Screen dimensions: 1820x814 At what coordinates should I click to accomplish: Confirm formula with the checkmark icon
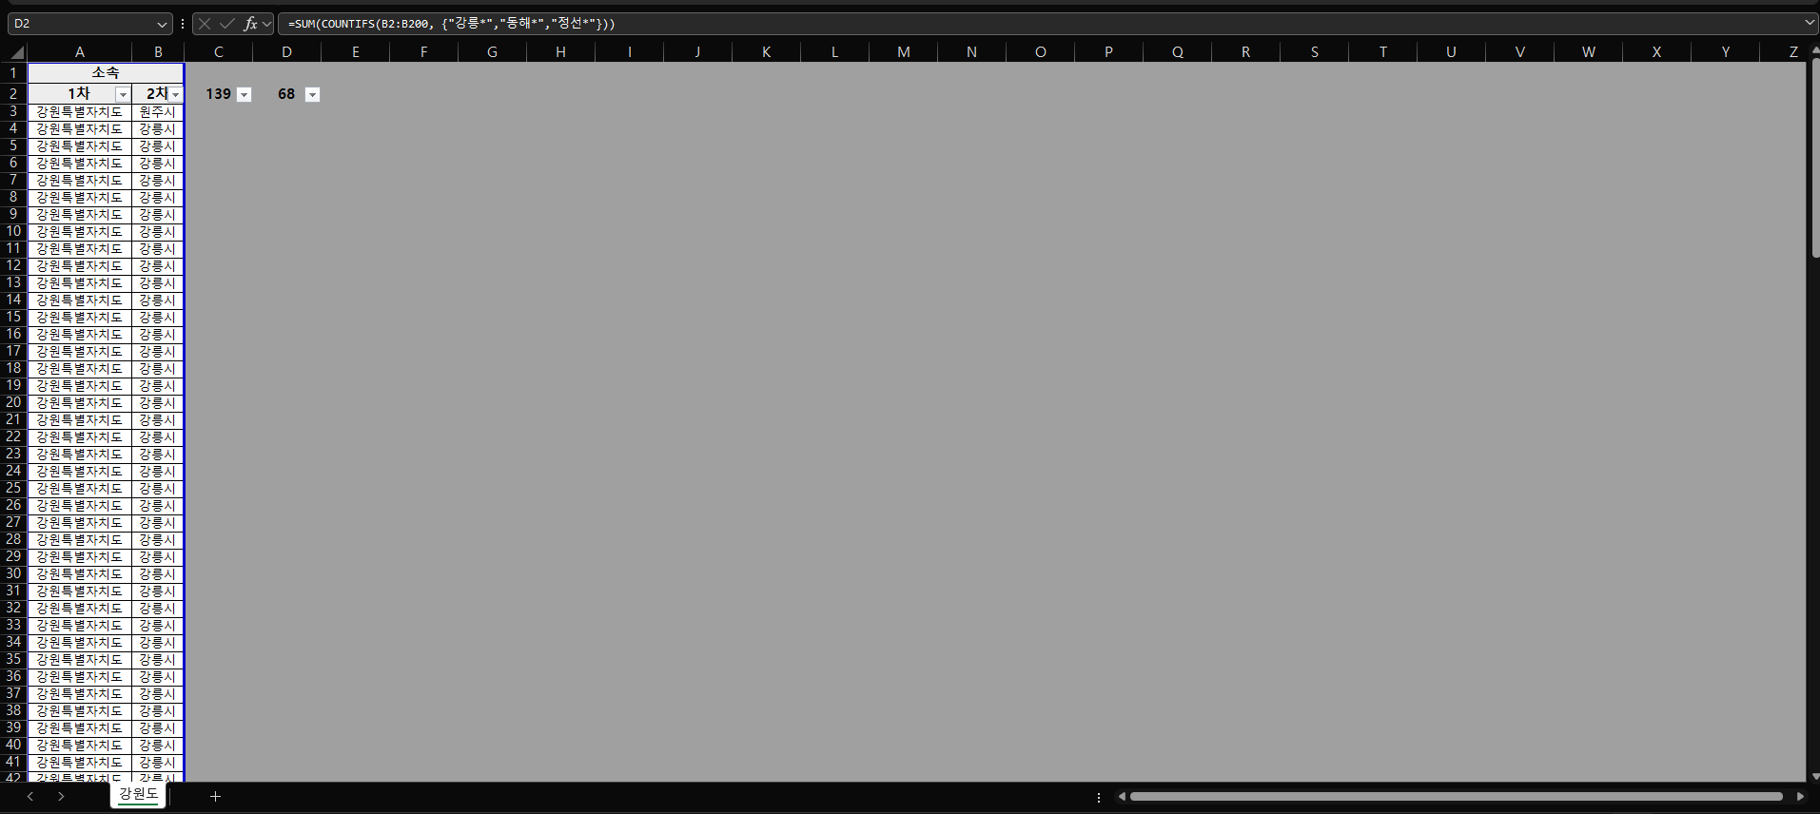coord(226,24)
